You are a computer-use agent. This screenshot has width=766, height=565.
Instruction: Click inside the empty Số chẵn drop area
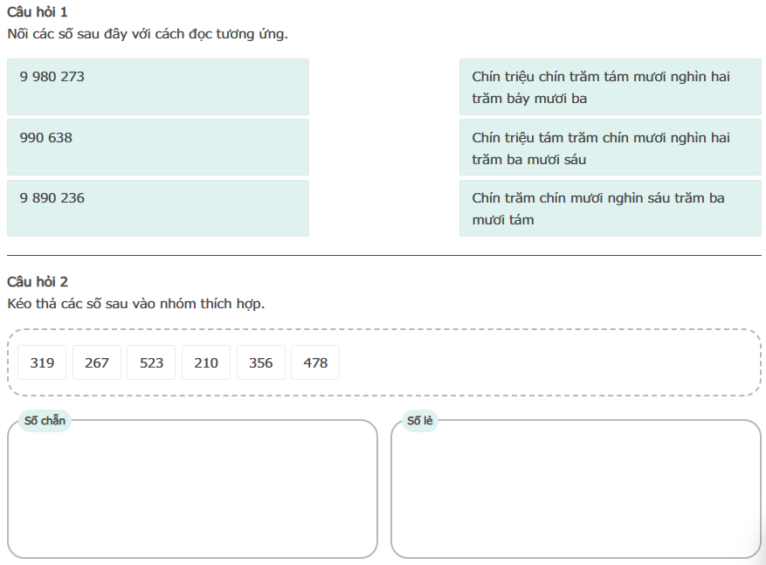(x=192, y=493)
